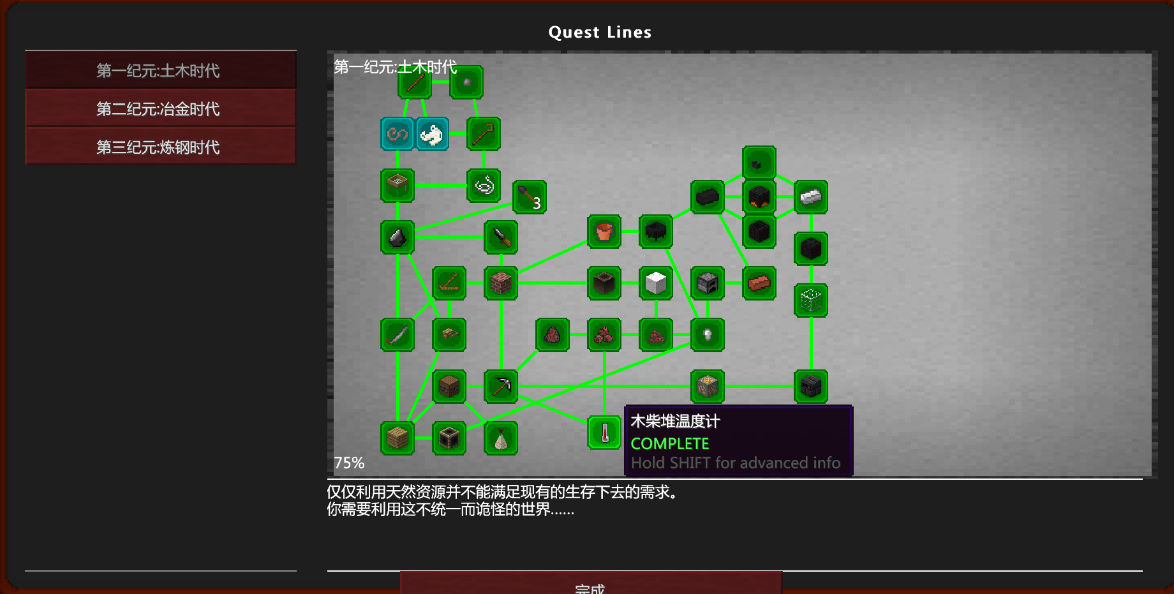Click the green COMPLETE status text
The height and width of the screenshot is (594, 1174).
(670, 443)
